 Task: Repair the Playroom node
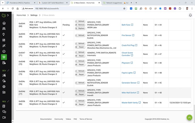pyautogui.click(x=80, y=64)
